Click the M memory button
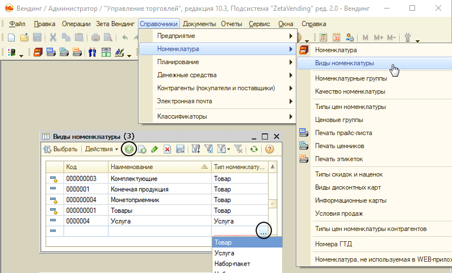452x273 pixels. (x=365, y=37)
